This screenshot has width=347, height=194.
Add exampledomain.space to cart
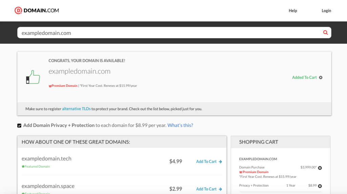click(206, 189)
